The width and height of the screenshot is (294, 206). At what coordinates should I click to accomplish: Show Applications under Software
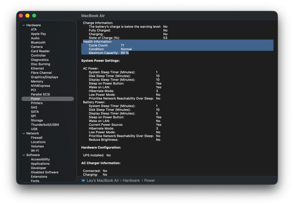[40, 164]
